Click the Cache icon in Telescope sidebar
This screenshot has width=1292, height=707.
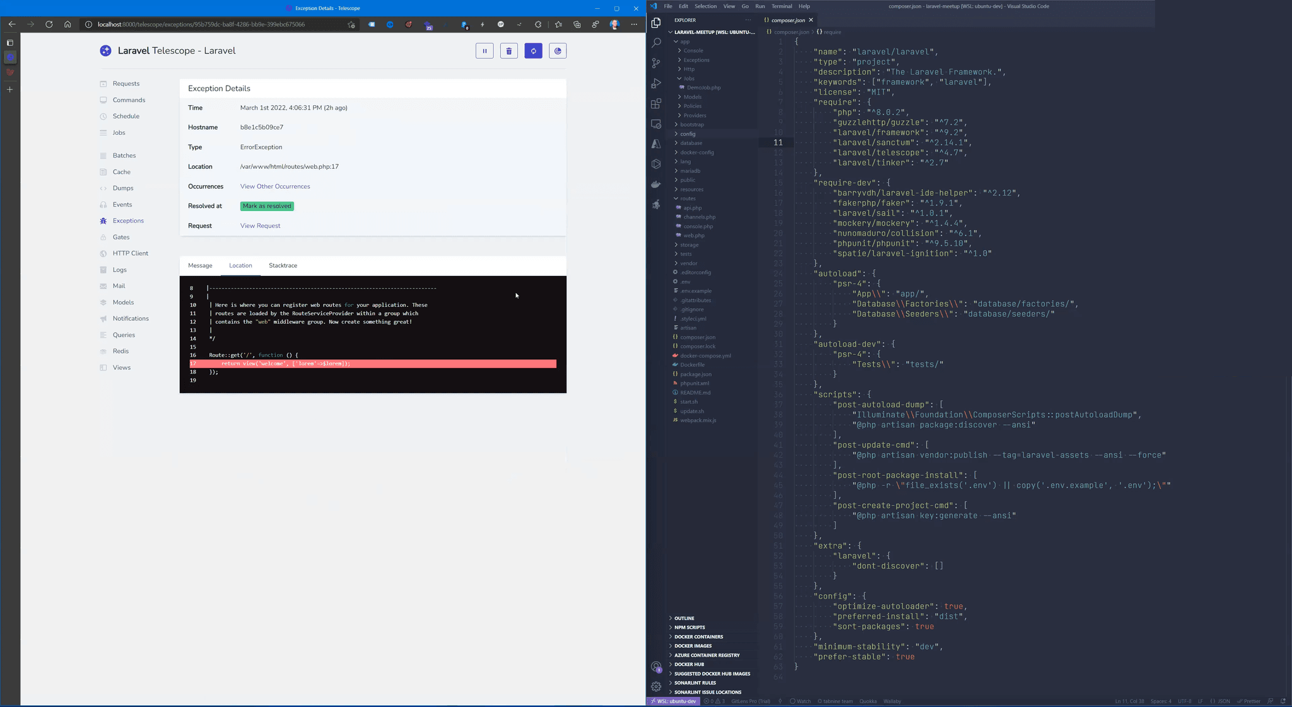pyautogui.click(x=103, y=172)
